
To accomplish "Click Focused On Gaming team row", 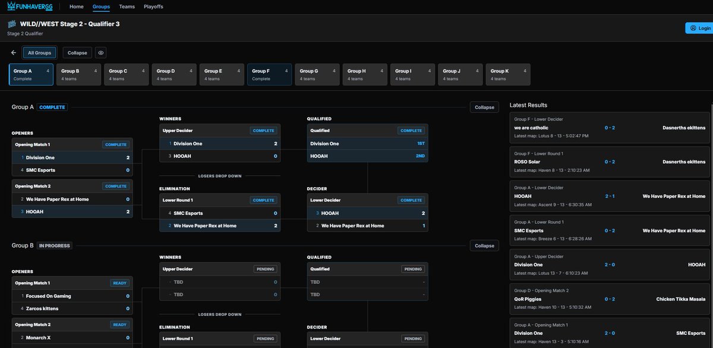I will tap(72, 296).
